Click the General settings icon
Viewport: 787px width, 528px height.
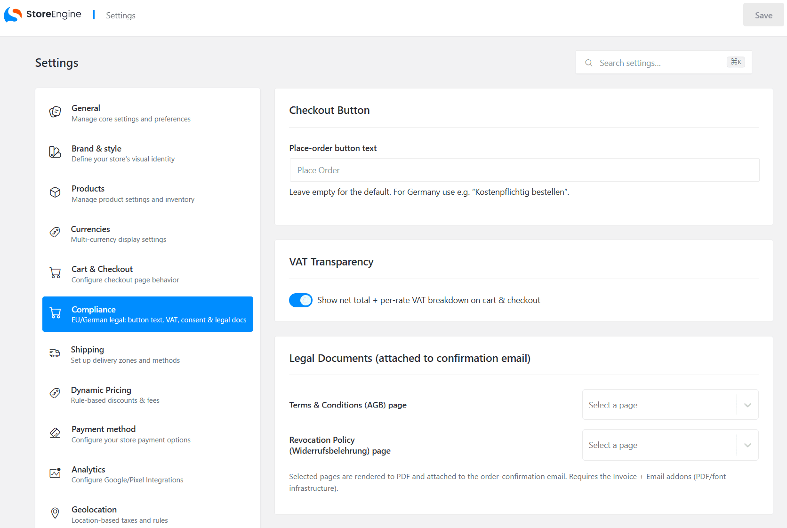55,112
